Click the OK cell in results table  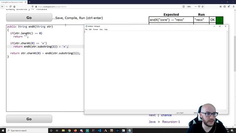[x=212, y=20]
